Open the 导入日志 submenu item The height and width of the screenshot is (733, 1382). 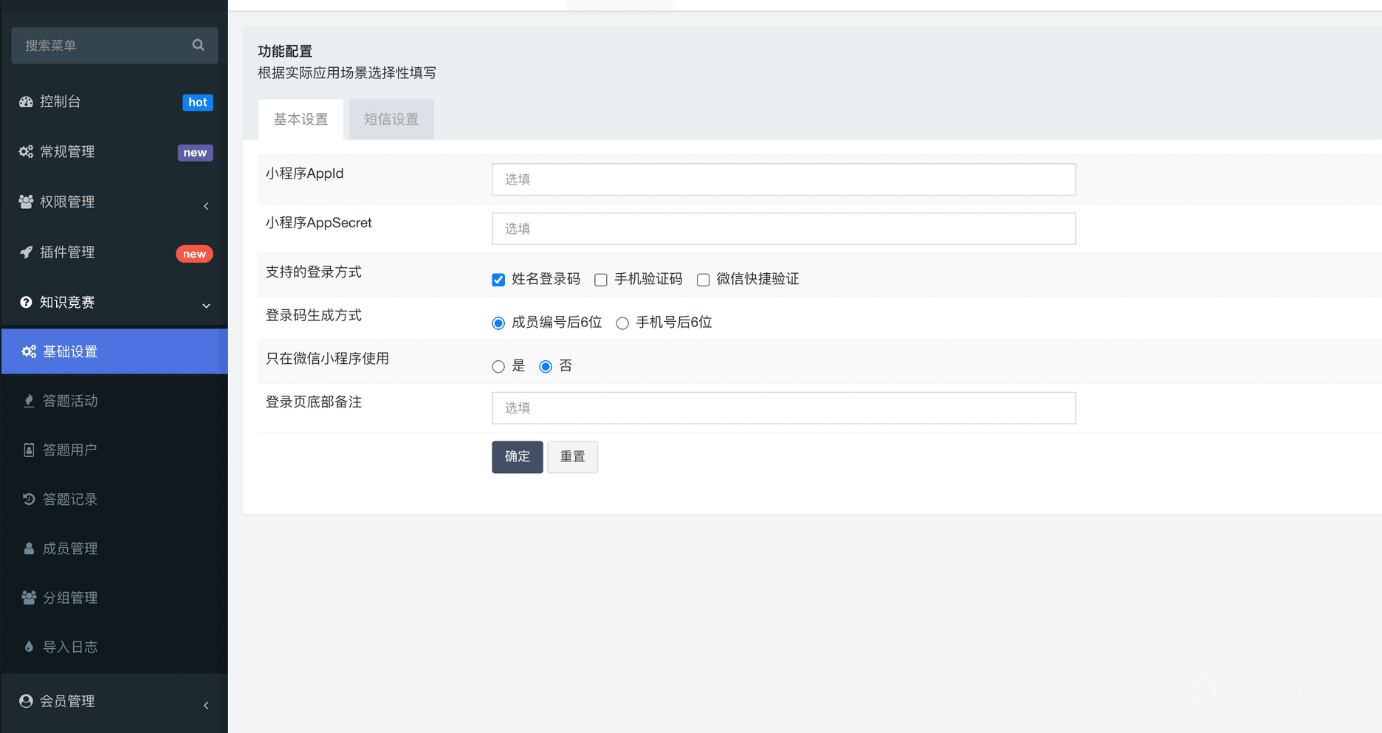114,647
